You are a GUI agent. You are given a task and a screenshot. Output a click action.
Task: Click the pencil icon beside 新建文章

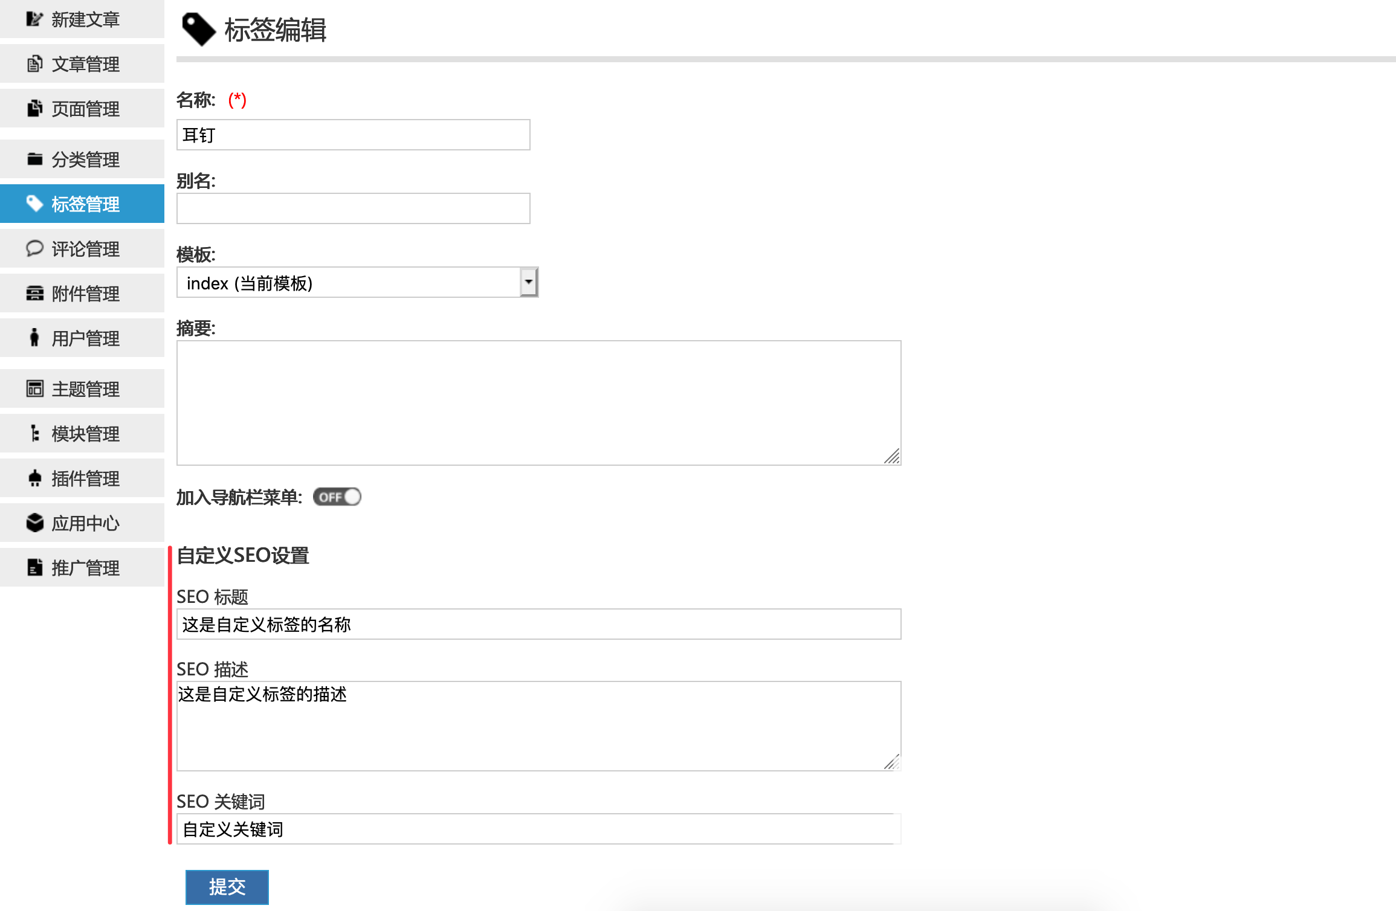coord(34,19)
